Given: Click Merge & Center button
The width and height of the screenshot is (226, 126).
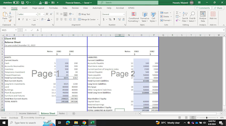Looking at the screenshot, I should click(87, 19).
